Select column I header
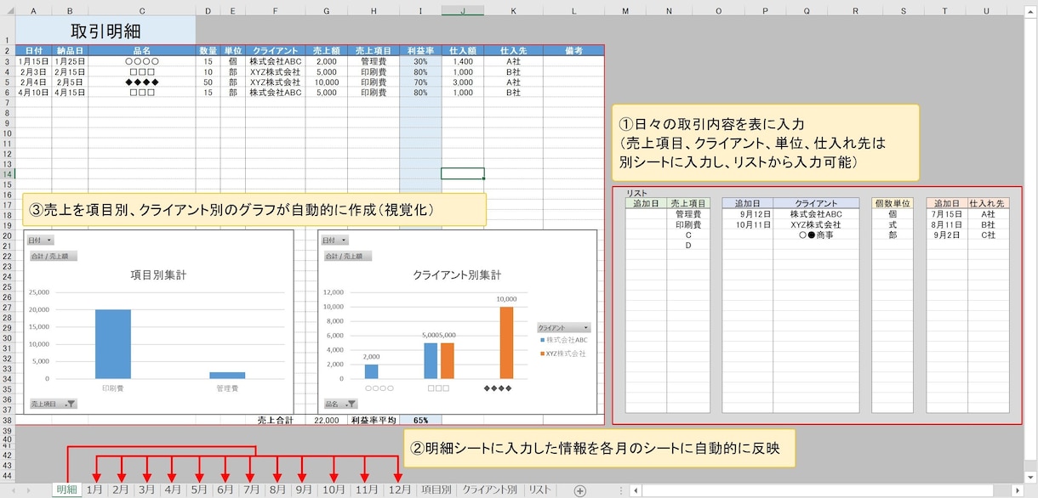The image size is (1038, 498). point(420,10)
